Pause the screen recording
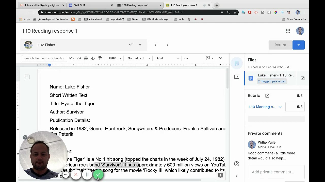325x182 pixels. [x=87, y=175]
